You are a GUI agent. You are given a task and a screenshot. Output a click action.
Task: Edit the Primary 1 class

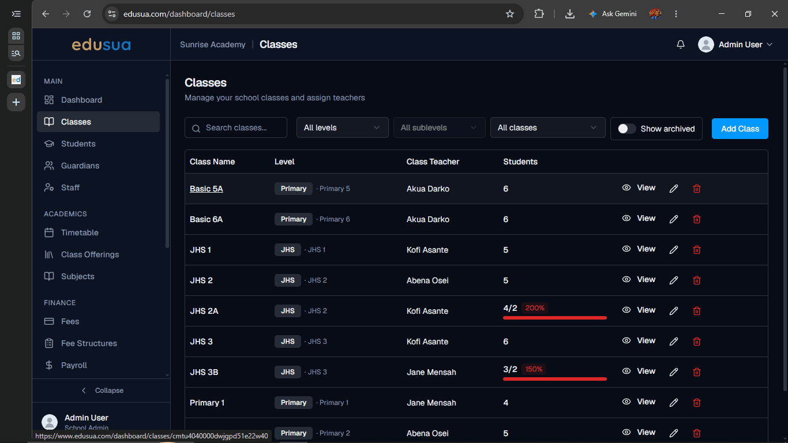click(x=673, y=403)
